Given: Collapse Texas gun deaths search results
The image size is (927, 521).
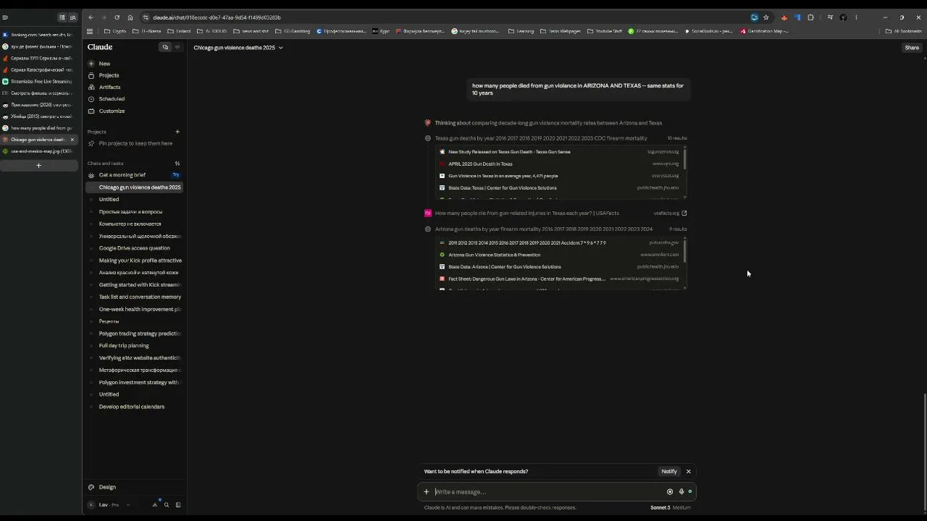Looking at the screenshot, I should pos(541,138).
